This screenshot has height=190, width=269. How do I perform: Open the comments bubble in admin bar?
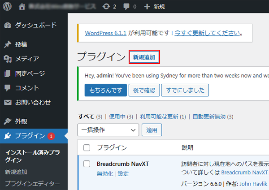pos(130,7)
